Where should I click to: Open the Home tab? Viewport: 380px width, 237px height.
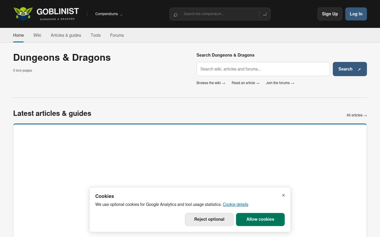pos(18,35)
